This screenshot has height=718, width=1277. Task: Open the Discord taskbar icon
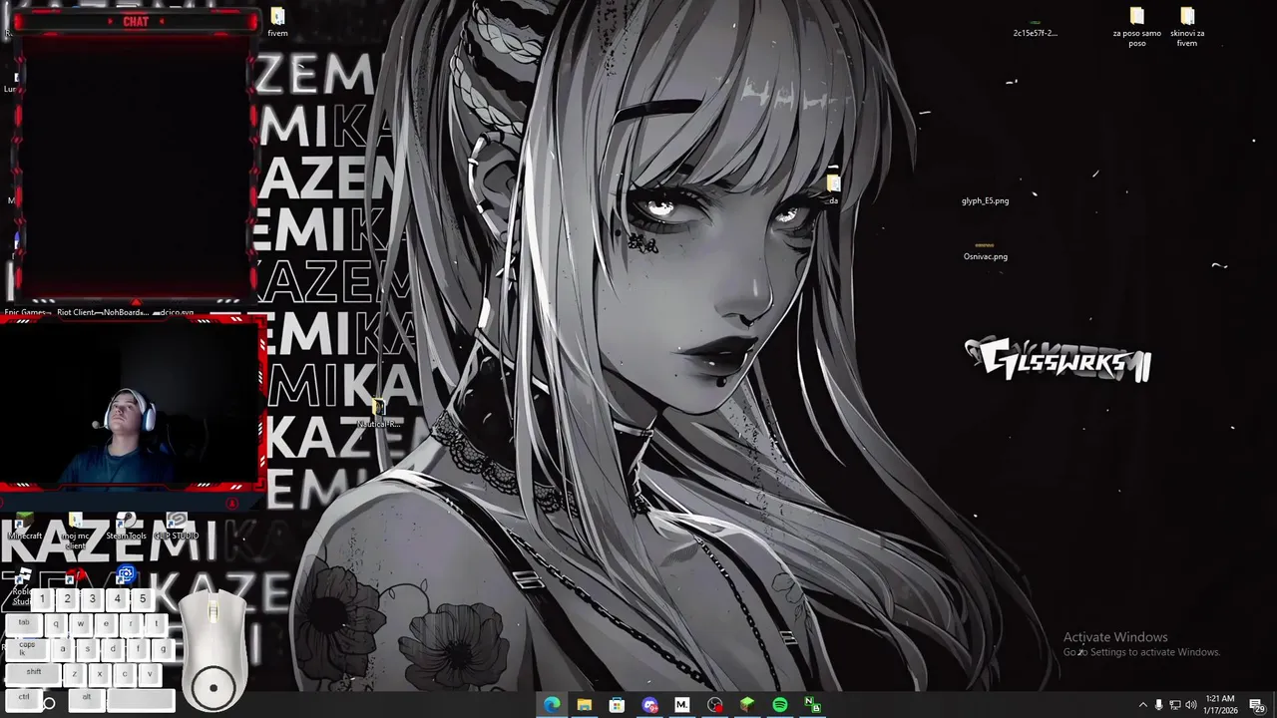(x=649, y=705)
